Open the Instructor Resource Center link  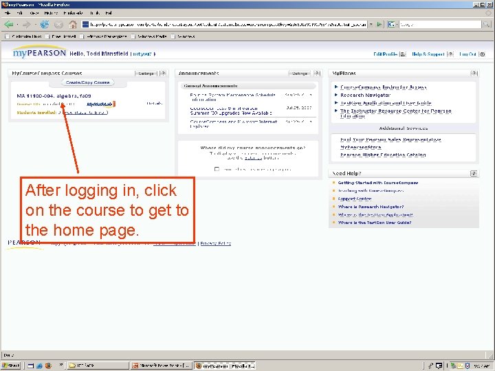pos(396,113)
